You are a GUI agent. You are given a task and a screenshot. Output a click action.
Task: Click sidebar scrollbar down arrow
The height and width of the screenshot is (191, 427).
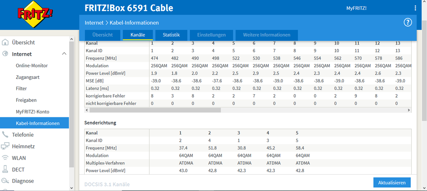[72, 188]
